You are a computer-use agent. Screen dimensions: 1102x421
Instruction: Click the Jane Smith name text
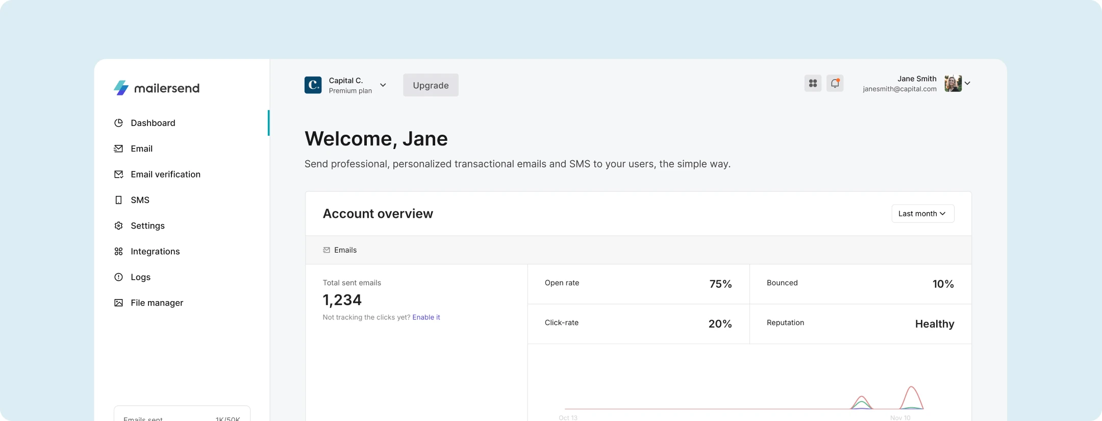coord(917,79)
